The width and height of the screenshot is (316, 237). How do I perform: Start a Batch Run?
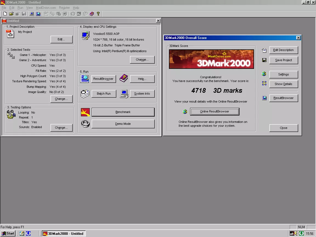104,94
